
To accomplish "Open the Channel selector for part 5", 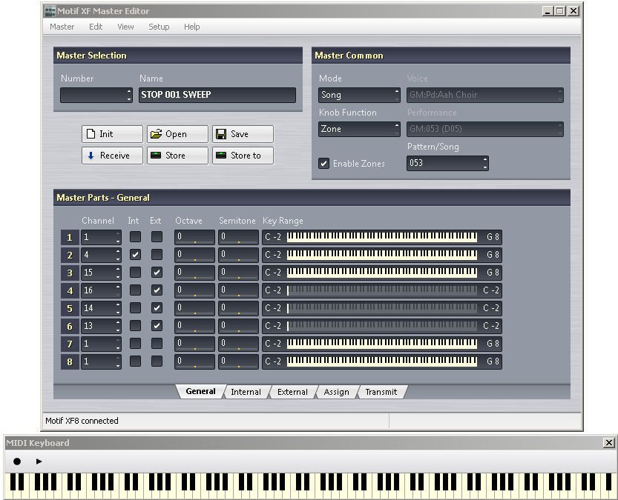I will tap(101, 308).
